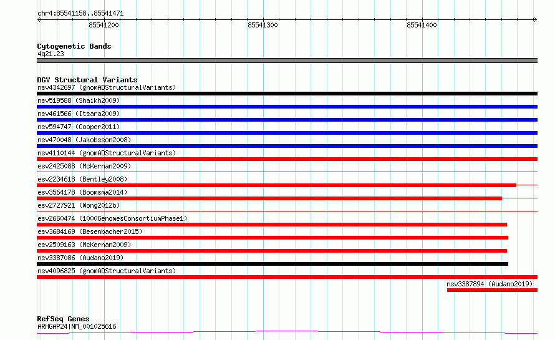Open esv2660474 1000GenomesConsortiumPhase1 label
This screenshot has width=555, height=340.
click(112, 218)
